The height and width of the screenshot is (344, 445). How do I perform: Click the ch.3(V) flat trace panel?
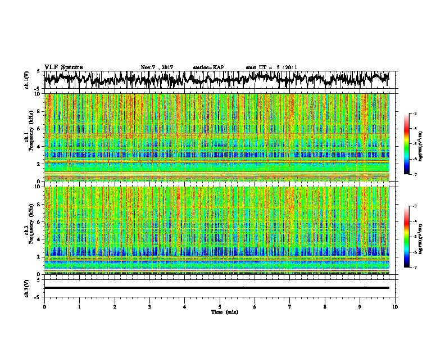[x=221, y=288]
